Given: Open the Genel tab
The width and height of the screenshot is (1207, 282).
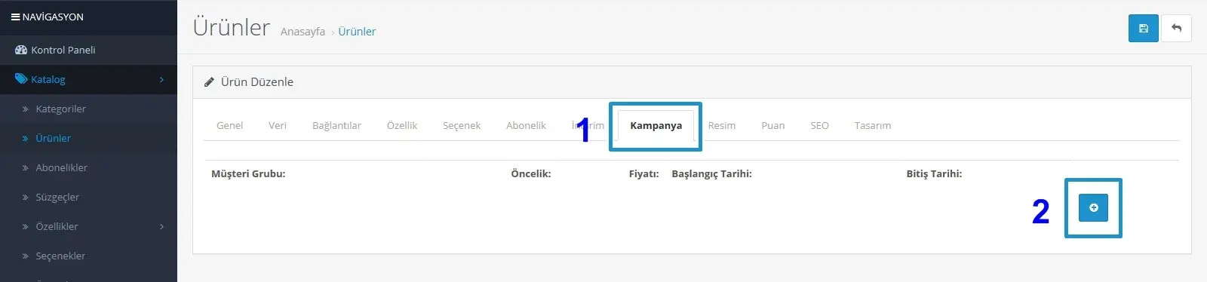Looking at the screenshot, I should coord(229,125).
